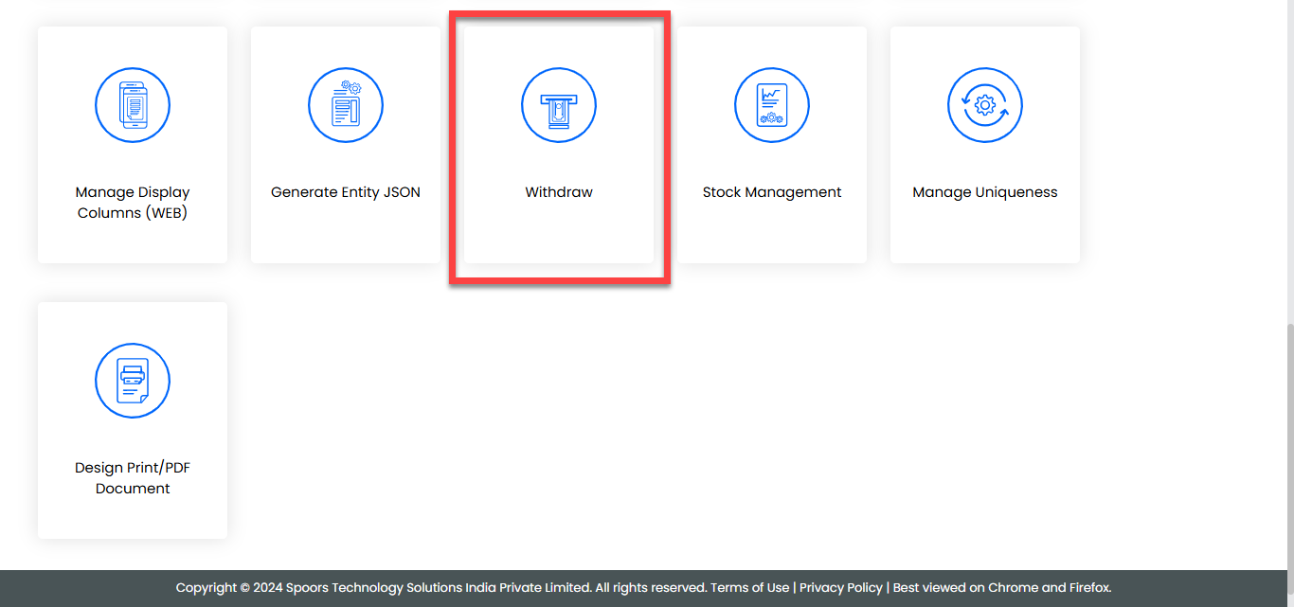This screenshot has height=607, width=1294.
Task: Click the Generate Entity JSON document icon
Action: (x=346, y=105)
